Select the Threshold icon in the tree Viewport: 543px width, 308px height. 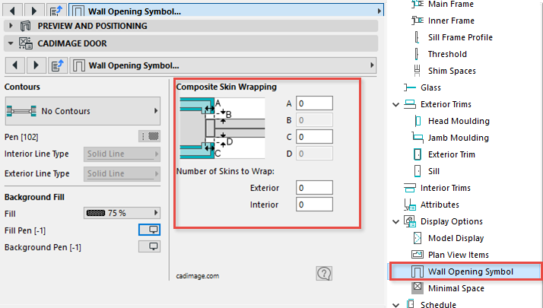coord(416,54)
